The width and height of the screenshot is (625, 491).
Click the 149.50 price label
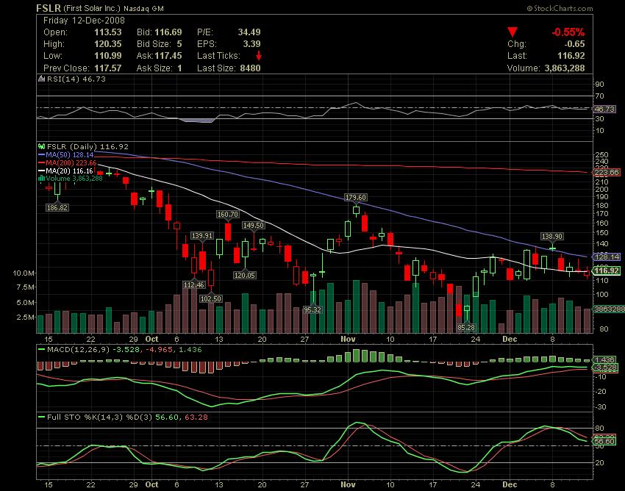tap(254, 226)
